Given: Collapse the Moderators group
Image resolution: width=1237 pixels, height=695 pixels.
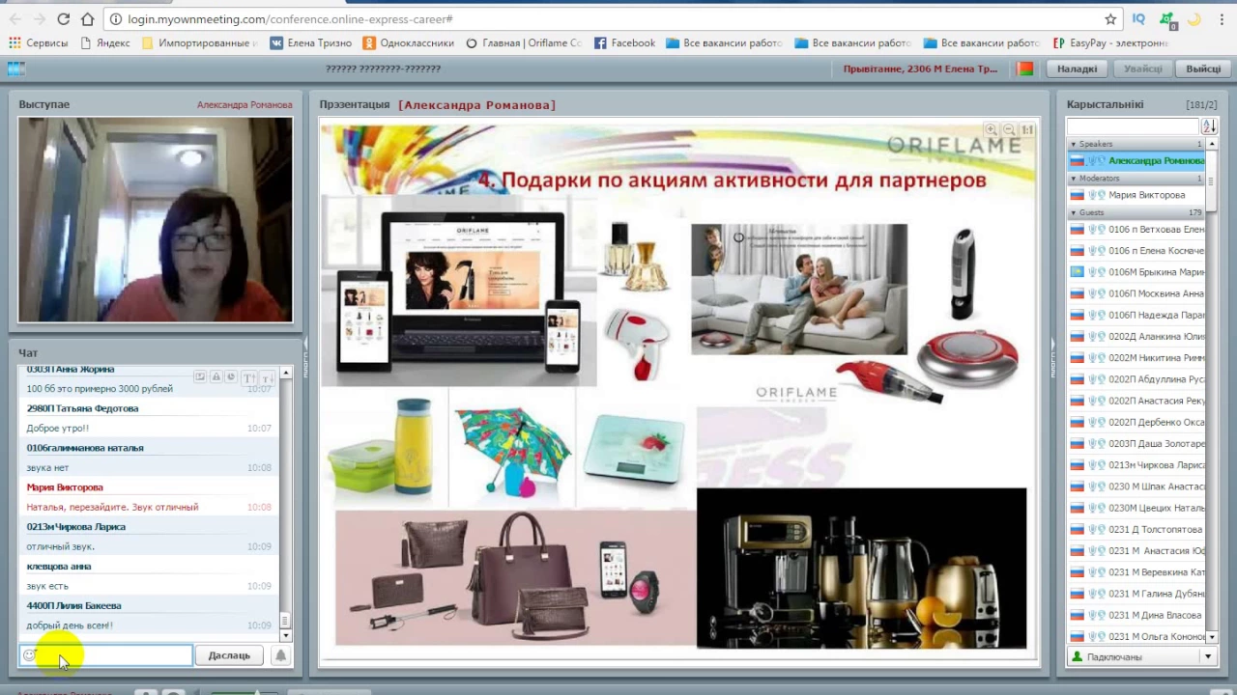Looking at the screenshot, I should tap(1073, 179).
